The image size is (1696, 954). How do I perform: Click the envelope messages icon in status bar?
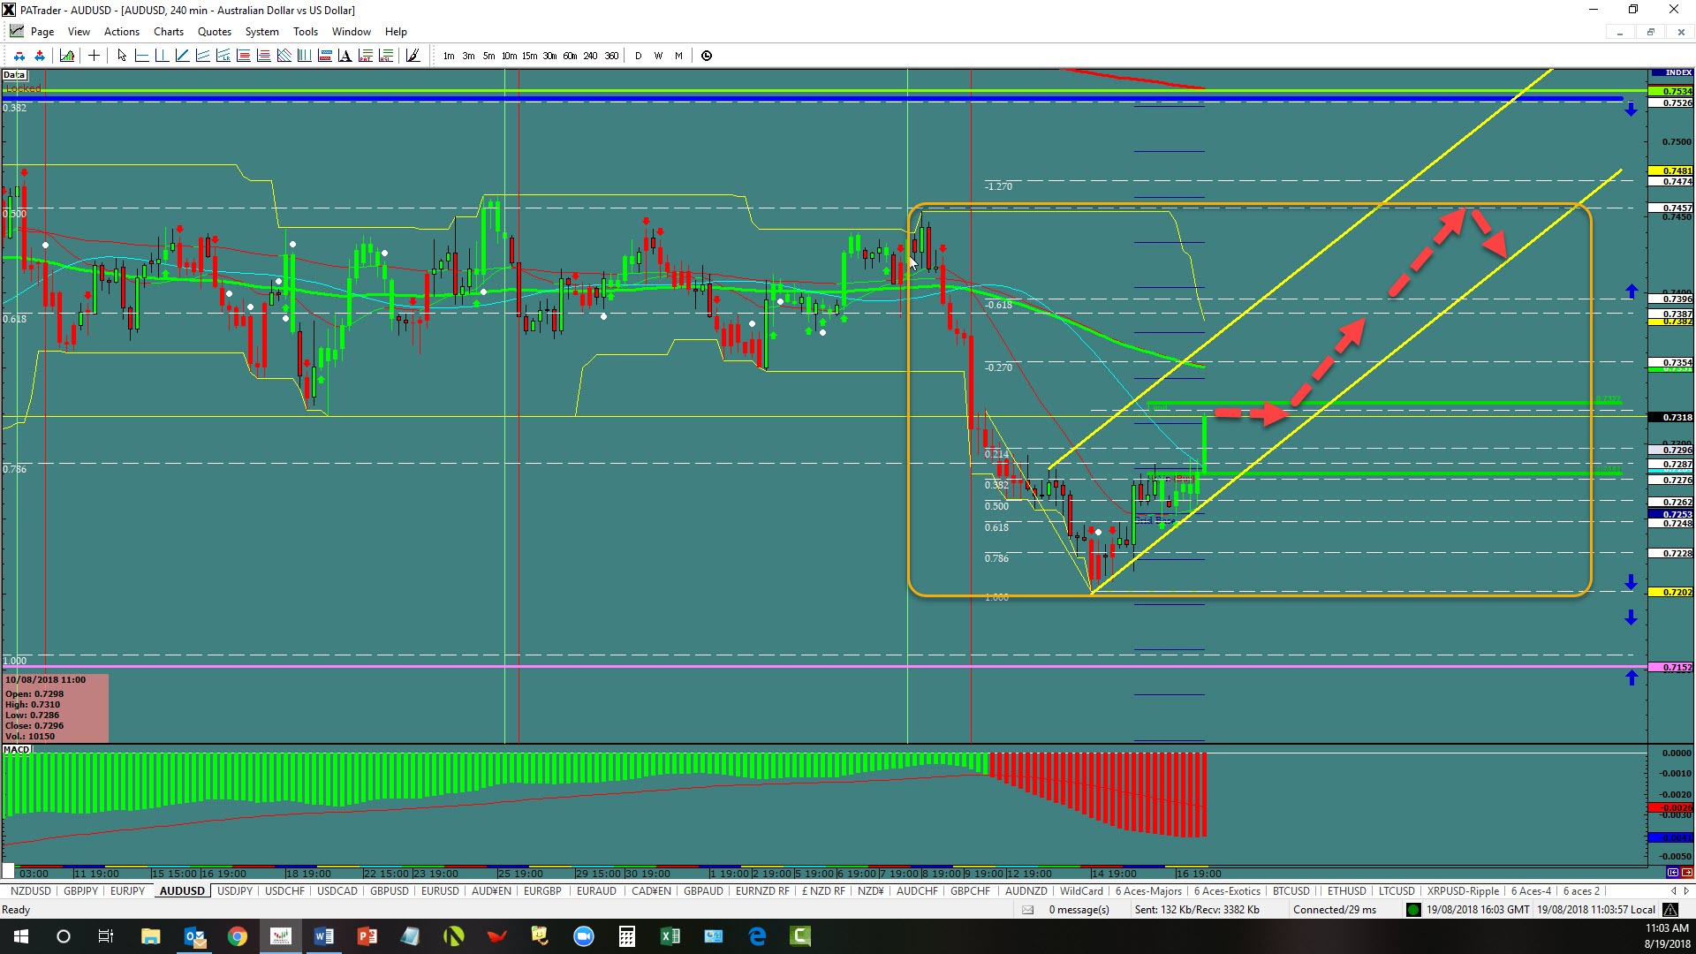pyautogui.click(x=1027, y=910)
